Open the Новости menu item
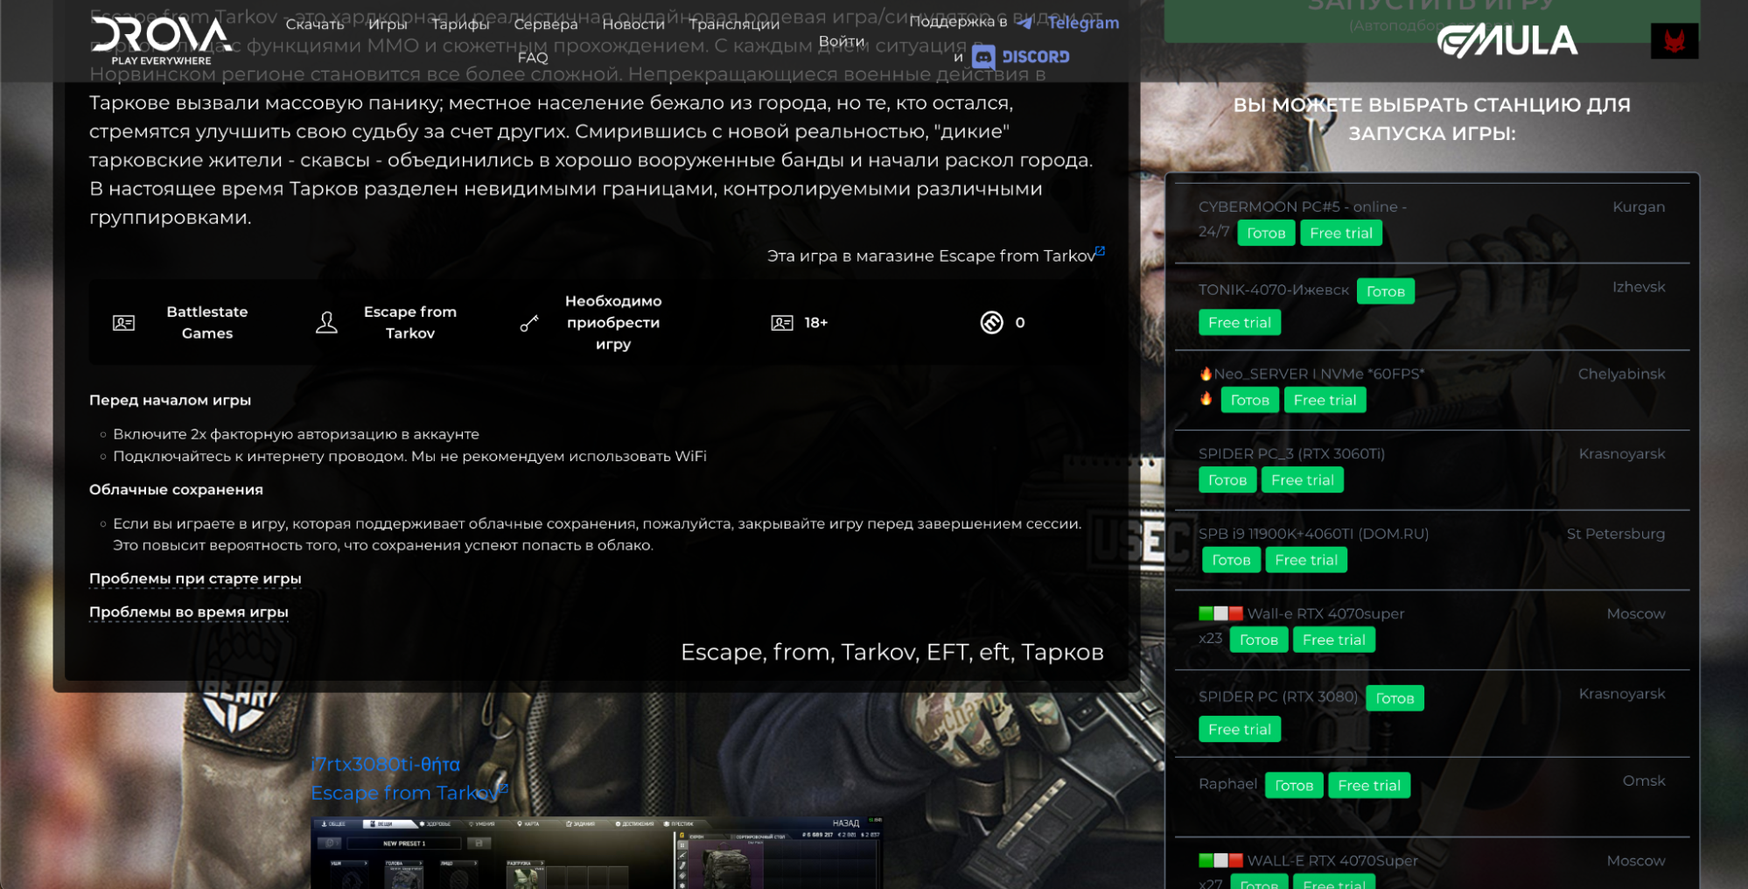Screen dimensions: 1748x889 pyautogui.click(x=633, y=24)
